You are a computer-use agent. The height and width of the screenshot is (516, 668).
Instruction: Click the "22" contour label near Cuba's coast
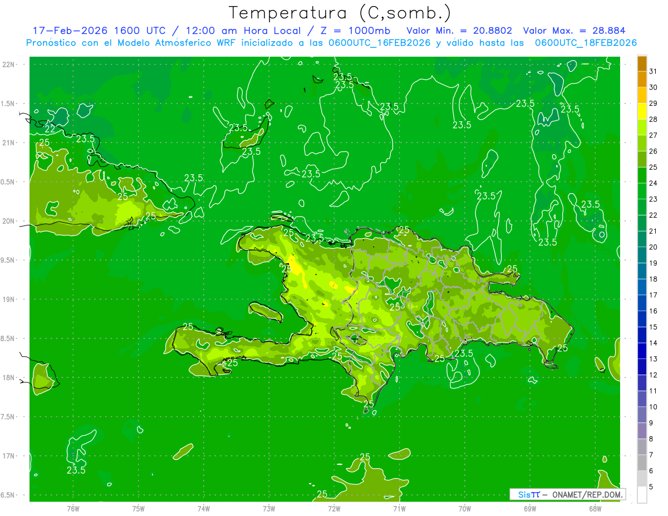click(50, 129)
